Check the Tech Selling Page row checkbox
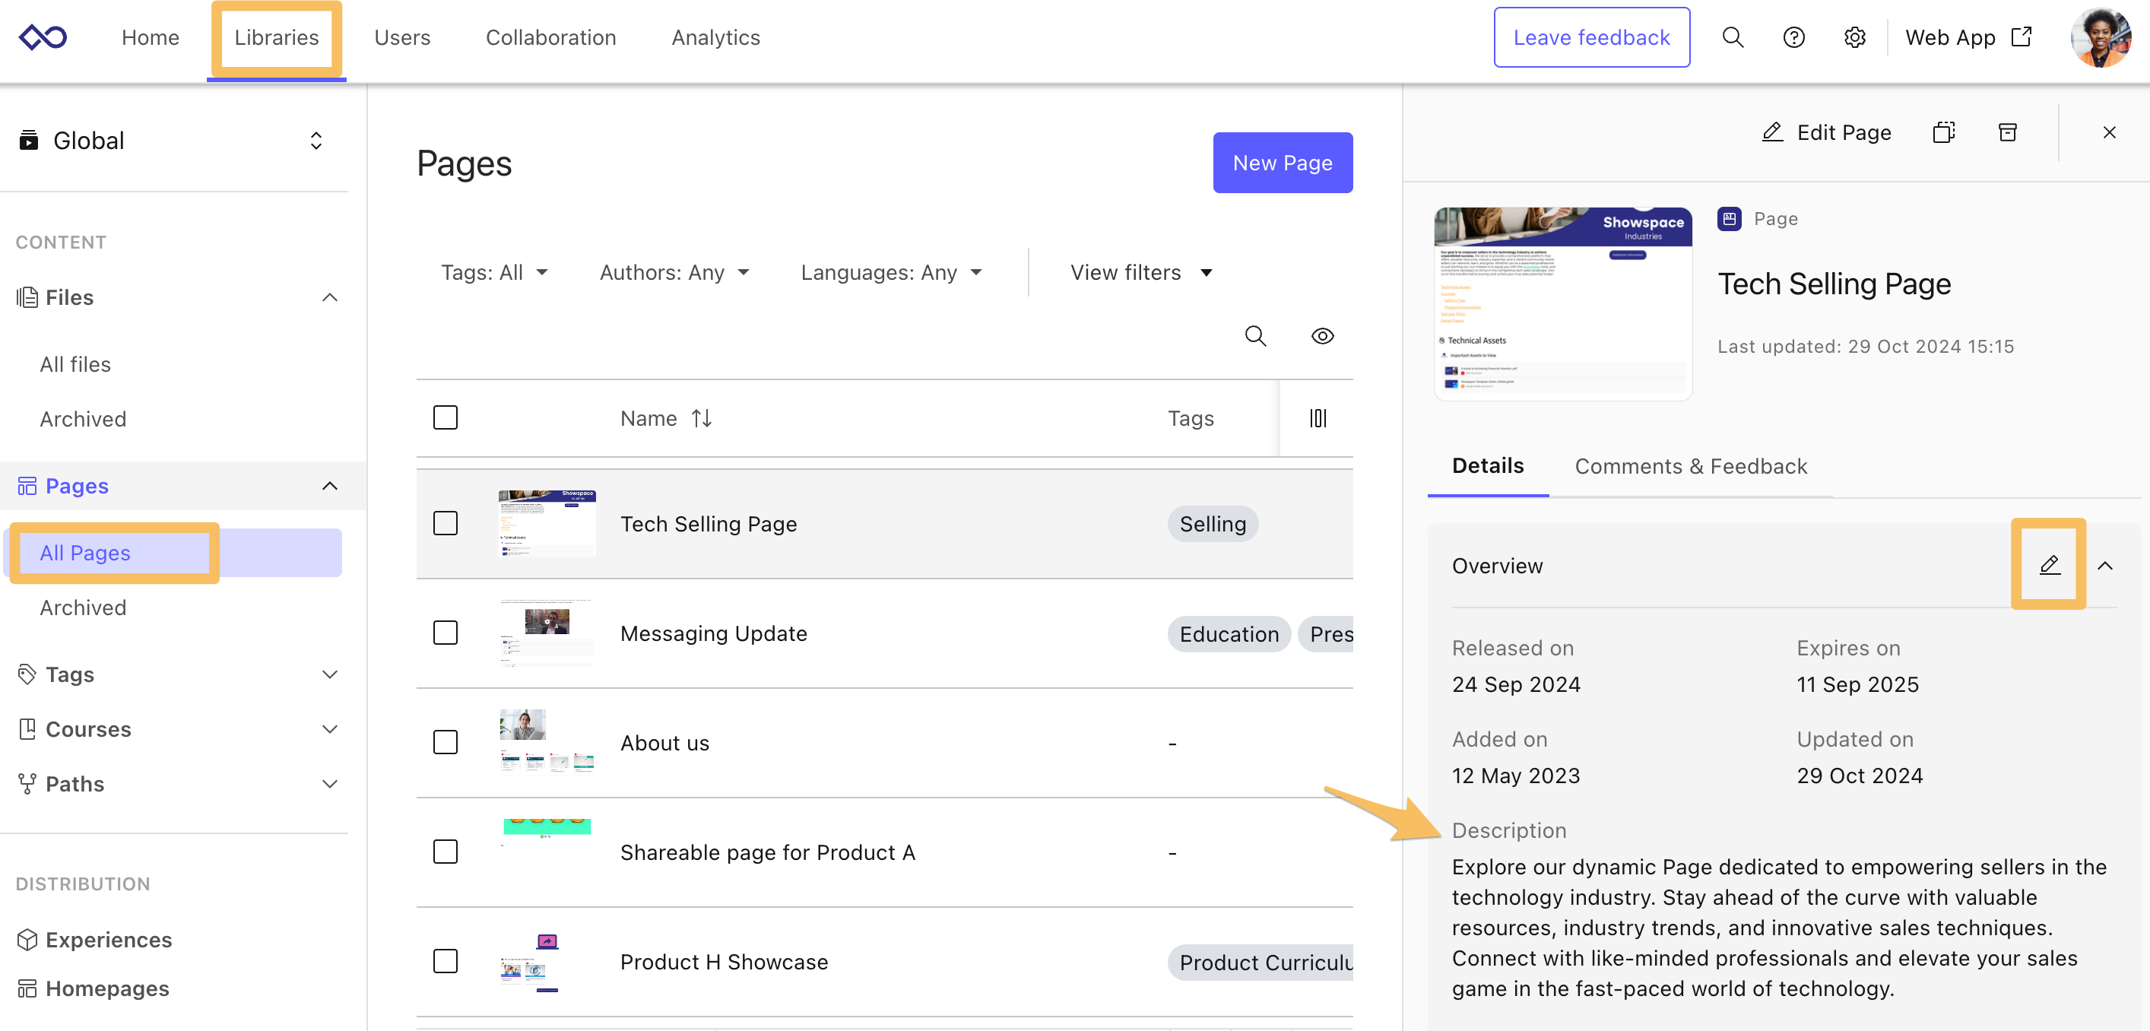2150x1031 pixels. (446, 523)
